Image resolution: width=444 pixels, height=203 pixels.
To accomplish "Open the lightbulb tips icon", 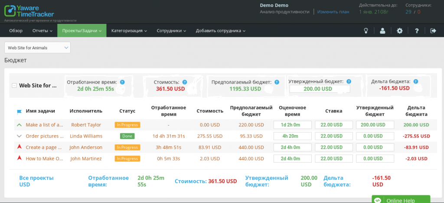I will 366,31.
